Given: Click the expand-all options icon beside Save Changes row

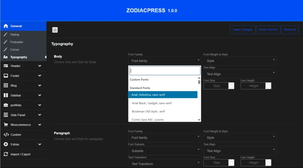Looking at the screenshot, I should coord(55,30).
